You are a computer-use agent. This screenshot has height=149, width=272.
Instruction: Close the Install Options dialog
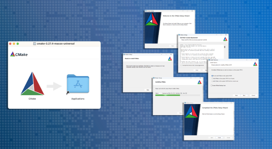point(256,60)
